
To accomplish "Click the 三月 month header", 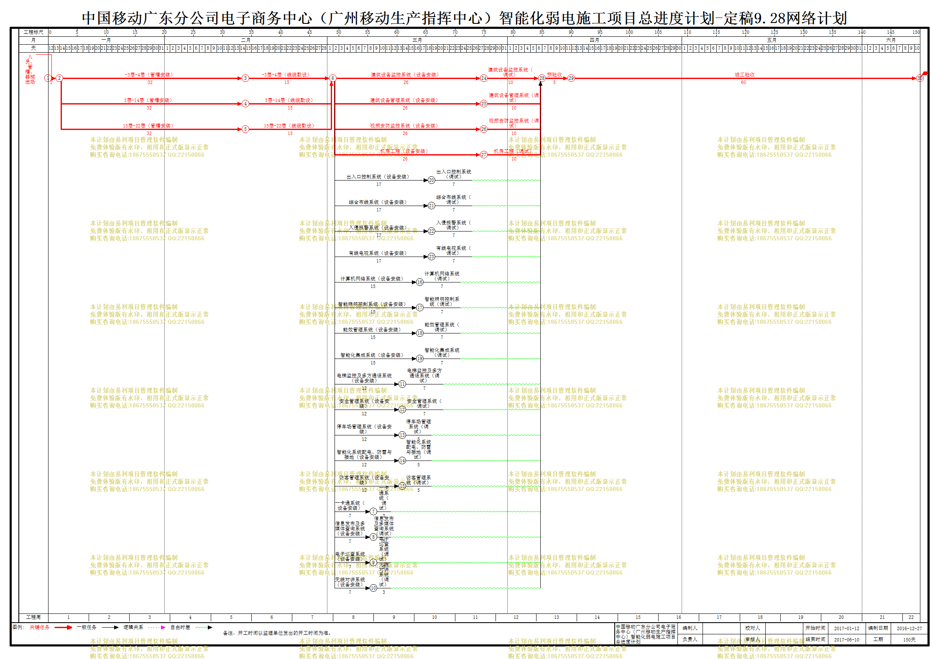I will coord(417,40).
